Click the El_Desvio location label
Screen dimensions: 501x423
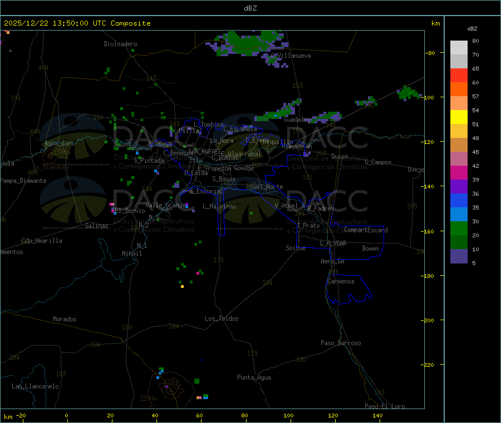coord(130,211)
